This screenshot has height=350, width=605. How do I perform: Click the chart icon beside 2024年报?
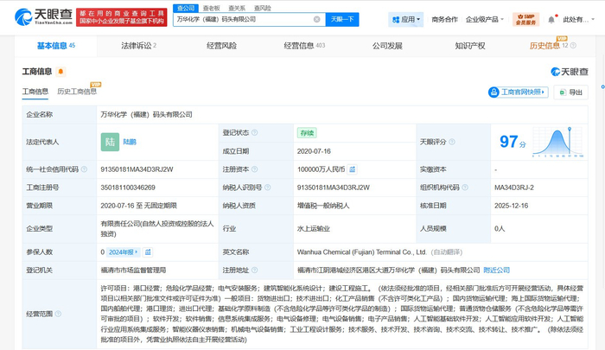148,252
